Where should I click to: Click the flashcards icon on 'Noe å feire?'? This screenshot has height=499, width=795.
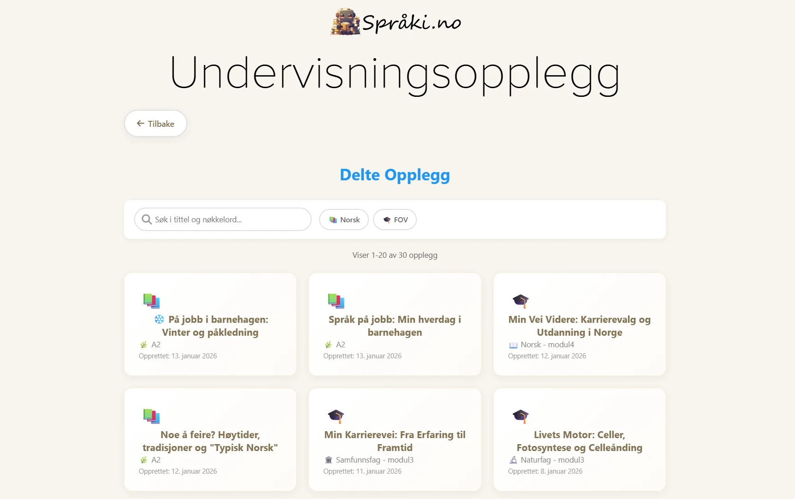pos(151,416)
